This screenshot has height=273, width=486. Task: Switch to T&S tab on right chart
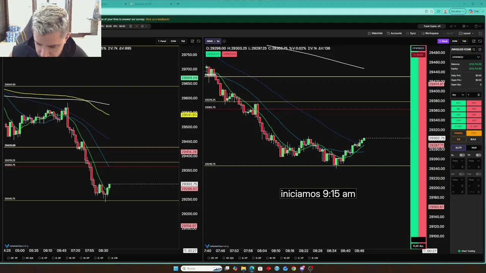coord(464,41)
